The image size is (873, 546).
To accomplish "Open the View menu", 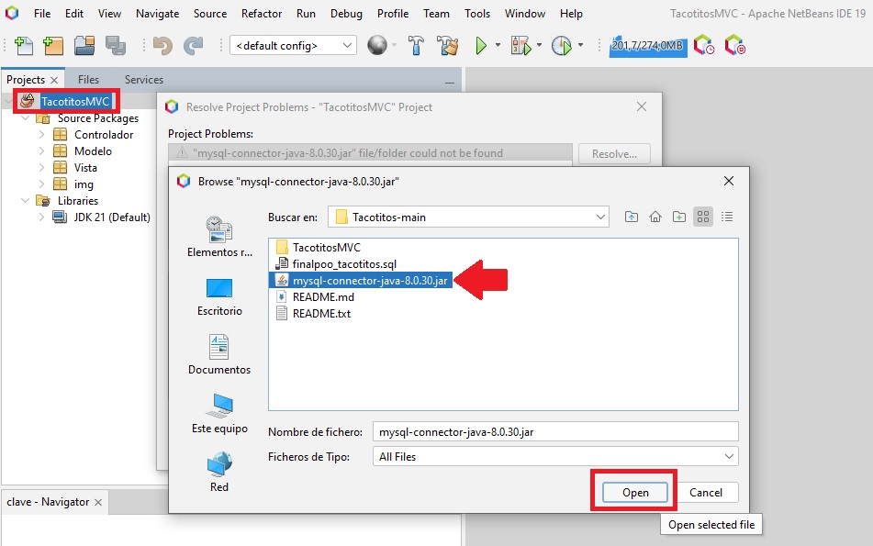I will (x=109, y=14).
